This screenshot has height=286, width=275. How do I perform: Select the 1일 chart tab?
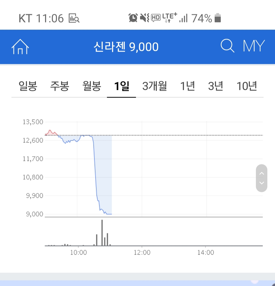point(121,86)
